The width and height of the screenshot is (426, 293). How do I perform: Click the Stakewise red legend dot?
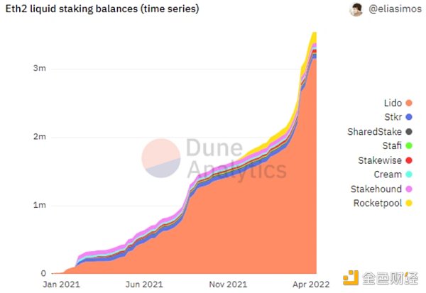408,160
